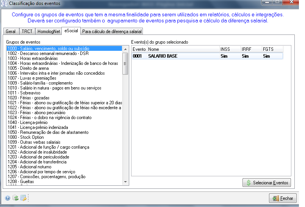The width and height of the screenshot is (305, 207).
Task: Click the blue help question mark icon
Action: tap(8, 198)
